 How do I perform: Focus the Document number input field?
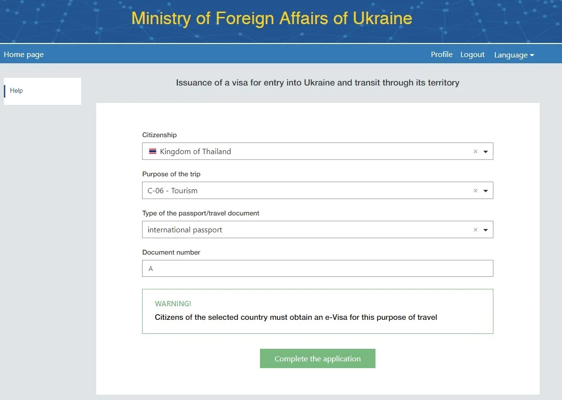pyautogui.click(x=317, y=269)
